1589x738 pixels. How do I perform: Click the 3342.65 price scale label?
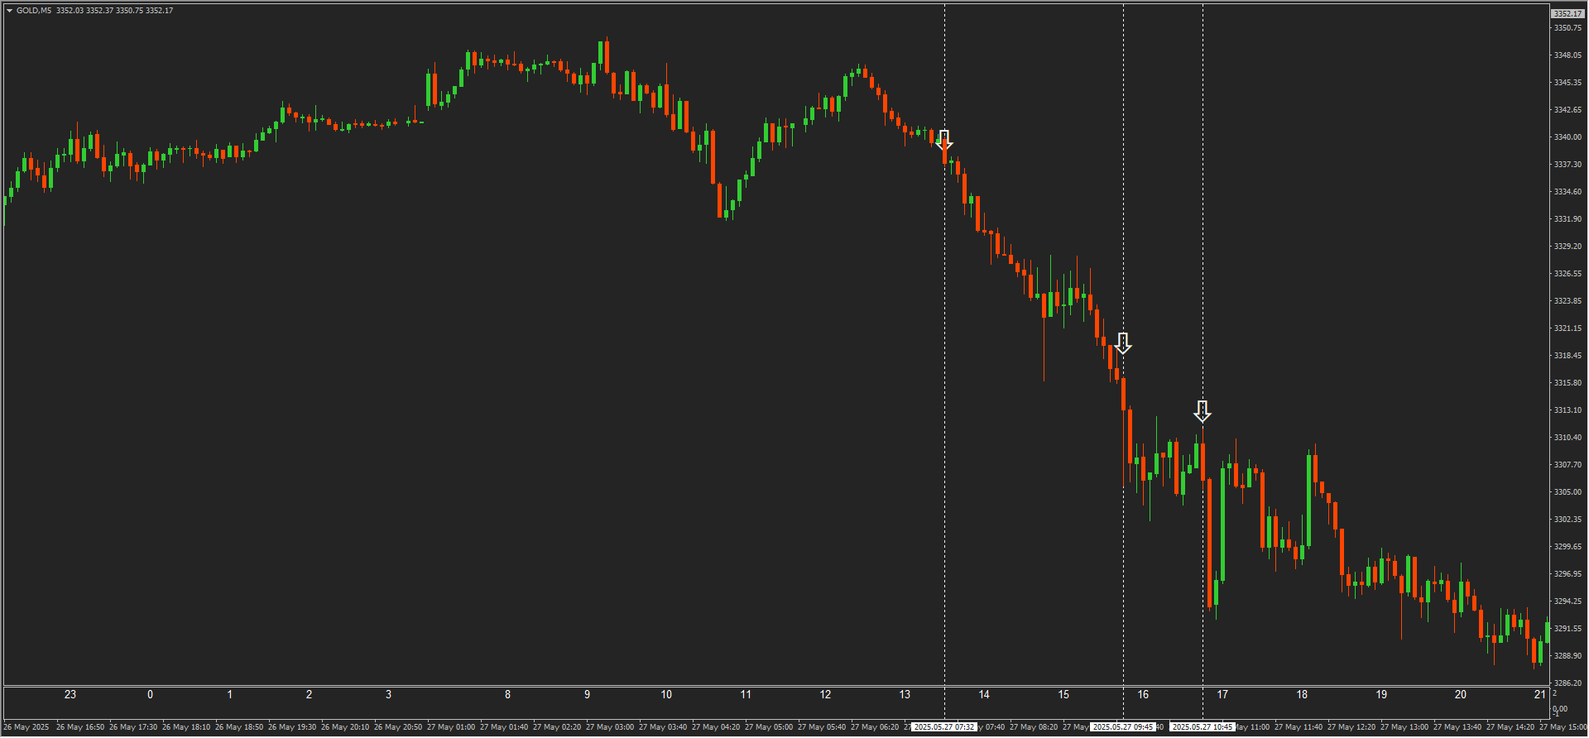coord(1567,110)
